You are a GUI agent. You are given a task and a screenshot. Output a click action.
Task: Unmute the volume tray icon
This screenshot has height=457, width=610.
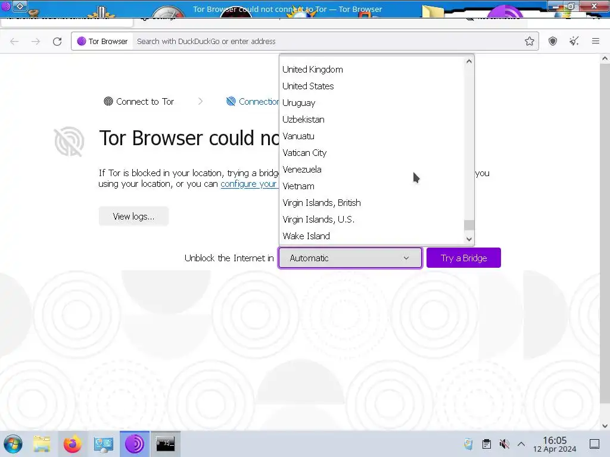click(504, 444)
